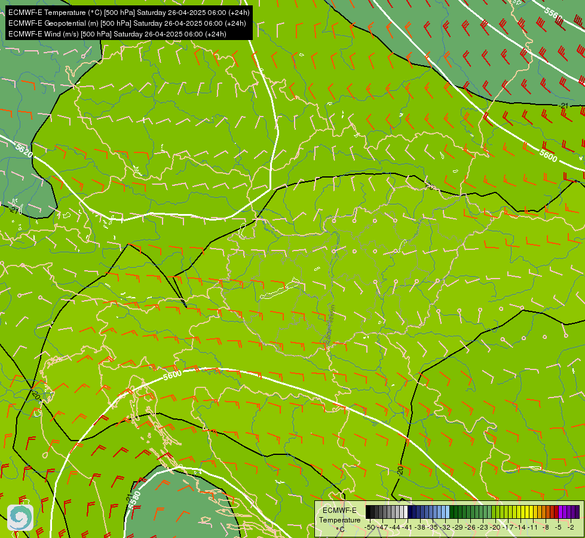Image resolution: width=585 pixels, height=538 pixels.
Task: Click the swirl weather logo icon
Action: coord(20,517)
